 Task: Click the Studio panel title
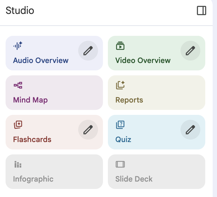pyautogui.click(x=20, y=10)
